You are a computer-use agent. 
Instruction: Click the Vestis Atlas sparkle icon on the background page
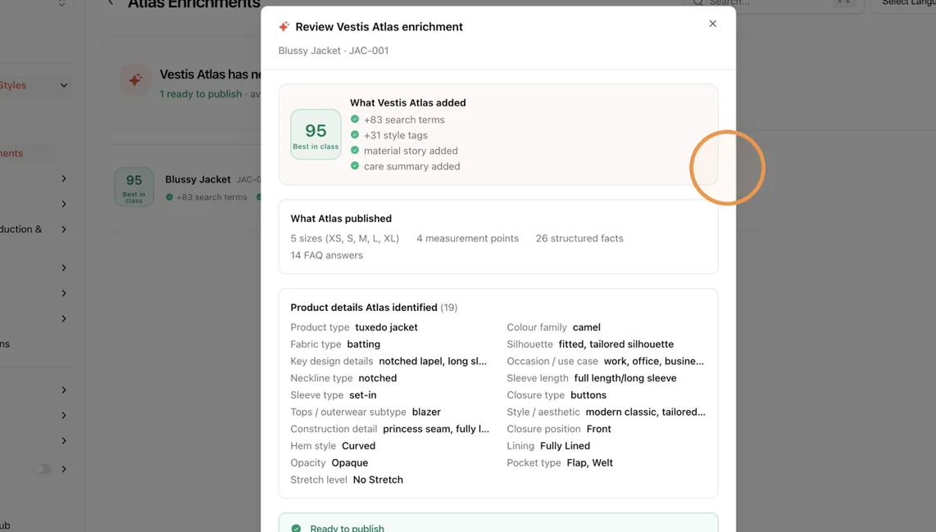[135, 79]
